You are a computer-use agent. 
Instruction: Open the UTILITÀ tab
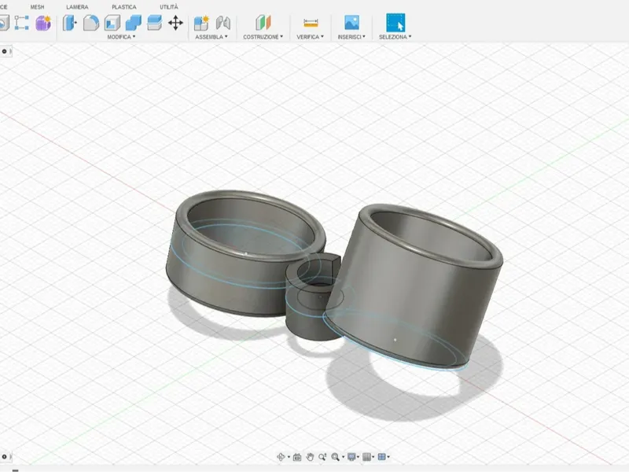169,7
